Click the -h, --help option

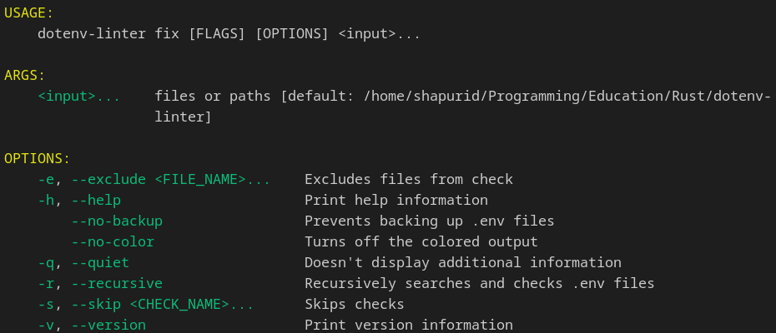pyautogui.click(x=79, y=200)
